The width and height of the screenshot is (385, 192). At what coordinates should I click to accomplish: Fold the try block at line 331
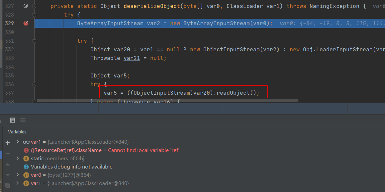click(34, 41)
